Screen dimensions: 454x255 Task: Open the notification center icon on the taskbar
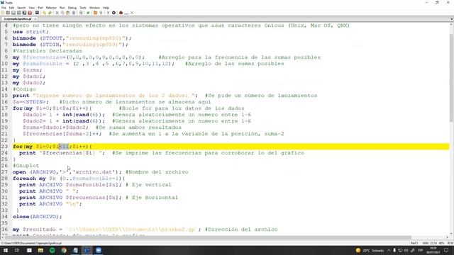click(446, 250)
